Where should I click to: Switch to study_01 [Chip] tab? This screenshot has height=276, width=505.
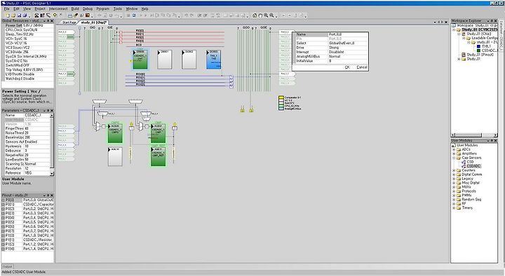coord(94,22)
